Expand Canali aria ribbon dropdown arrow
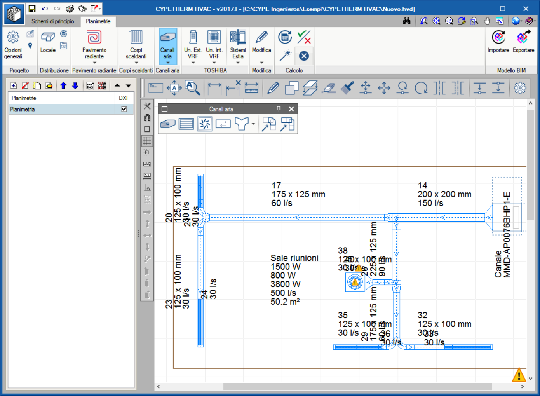Screen dimensions: 540x396 click(x=168, y=63)
